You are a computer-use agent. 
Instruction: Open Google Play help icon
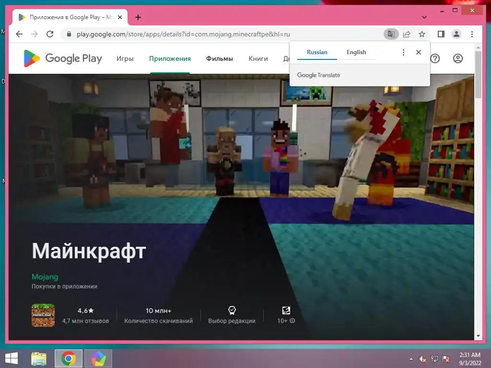tap(435, 58)
